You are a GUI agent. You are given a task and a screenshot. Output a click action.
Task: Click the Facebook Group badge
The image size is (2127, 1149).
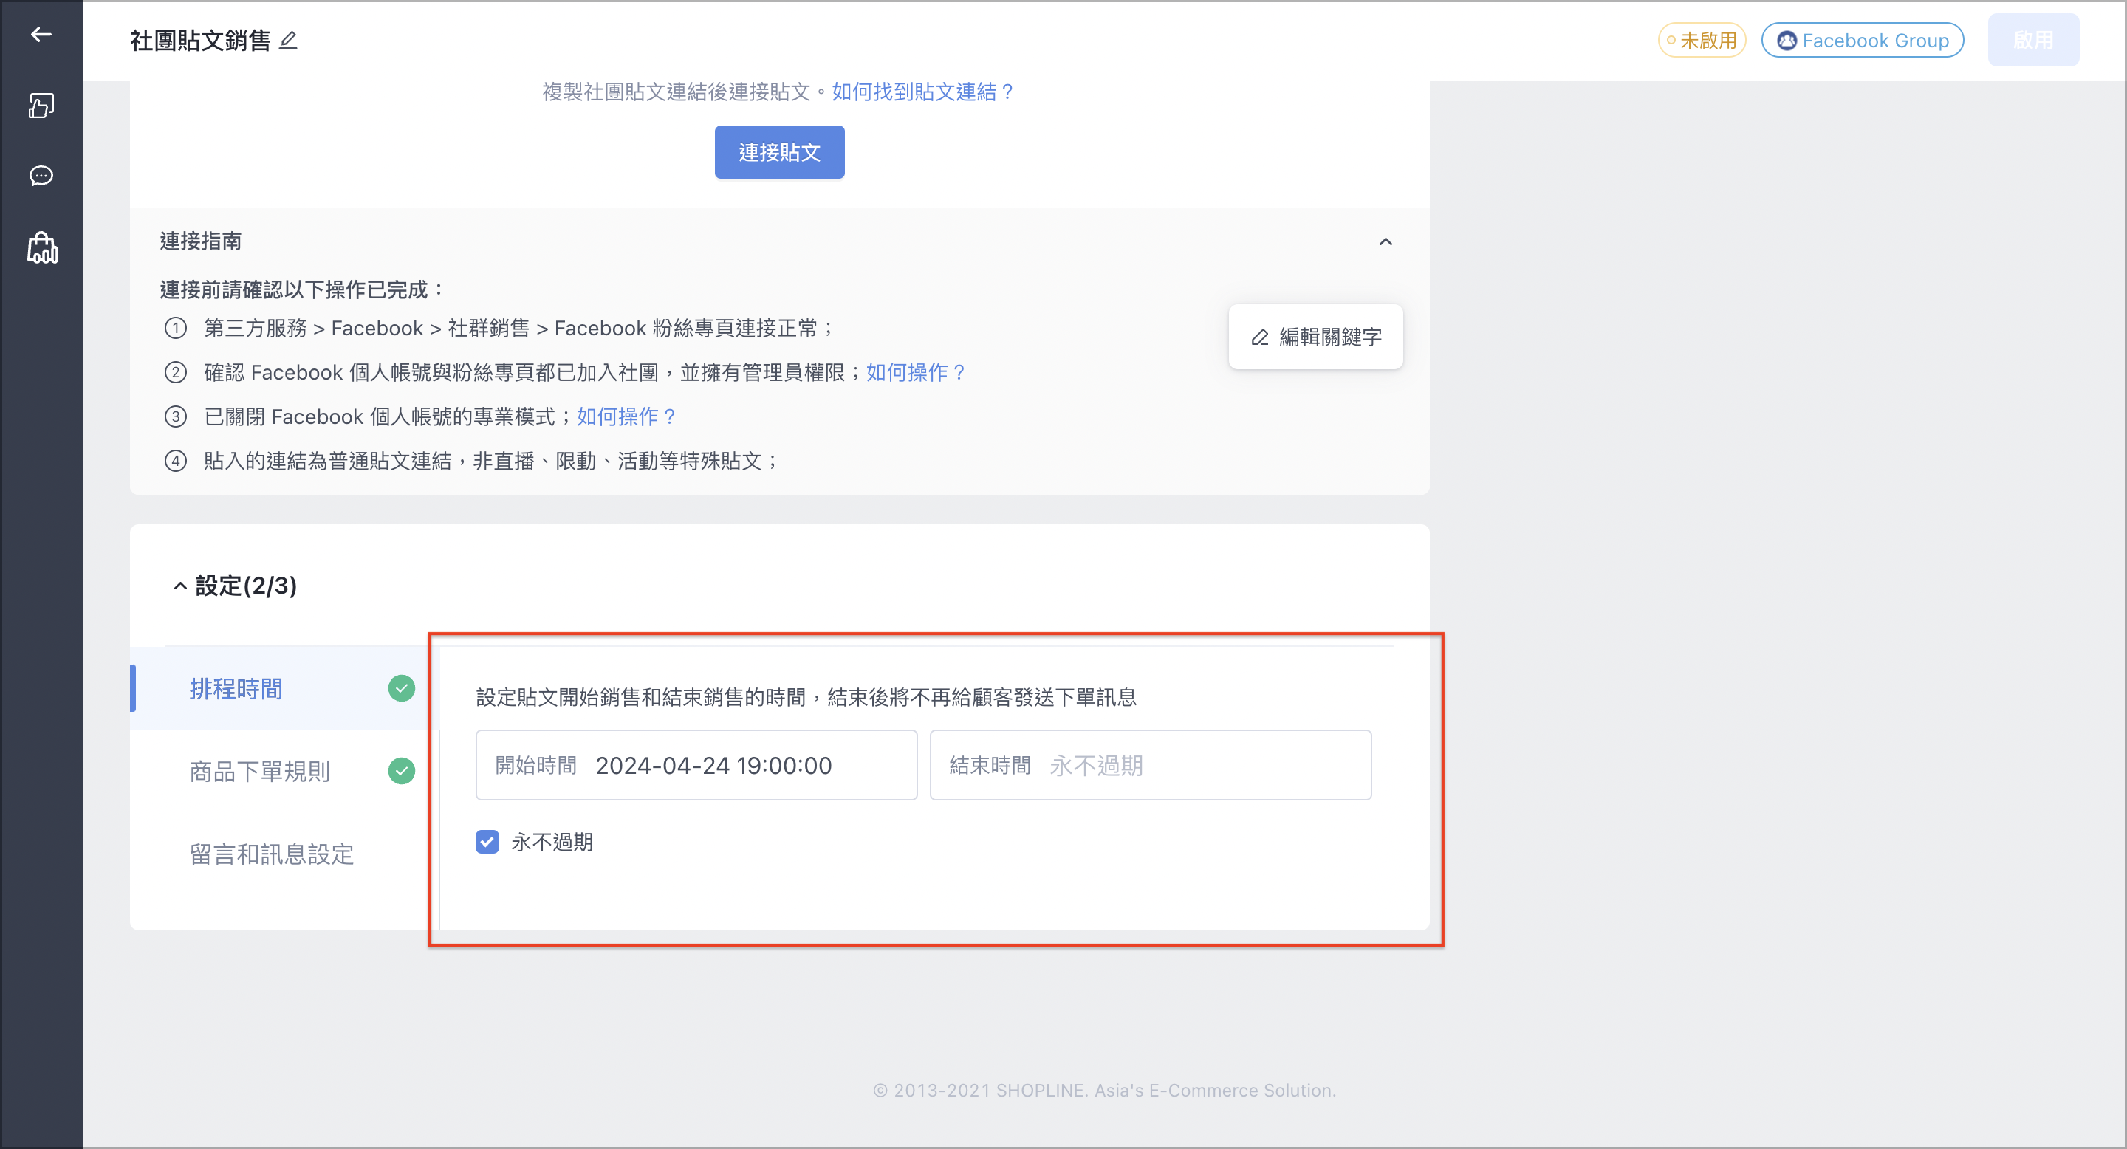1863,41
